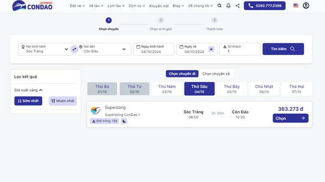Switch language via the flag icon
The image size is (325, 182).
click(296, 5)
